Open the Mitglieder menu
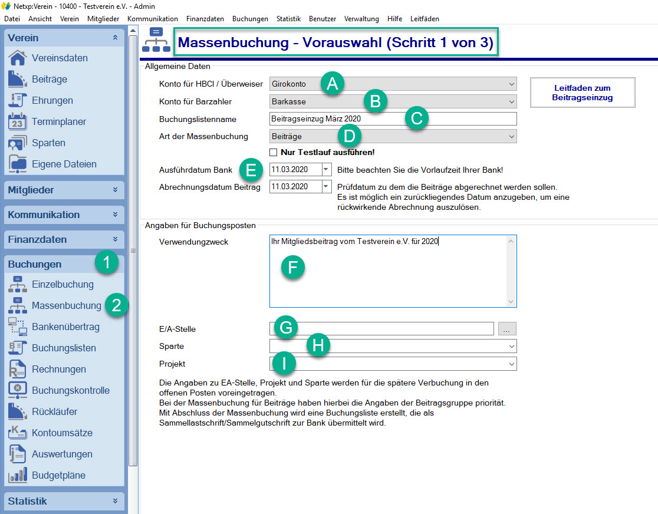This screenshot has height=514, width=658. coord(103,19)
